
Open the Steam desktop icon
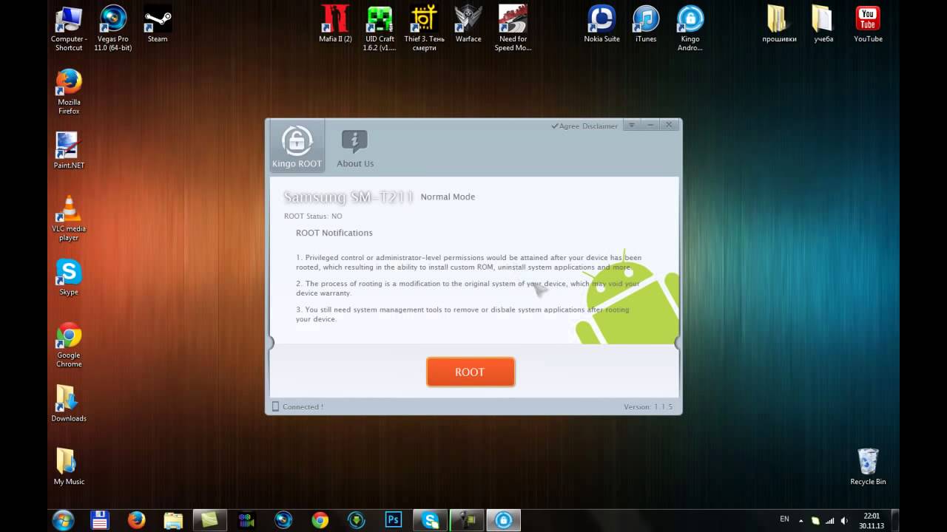[x=158, y=24]
